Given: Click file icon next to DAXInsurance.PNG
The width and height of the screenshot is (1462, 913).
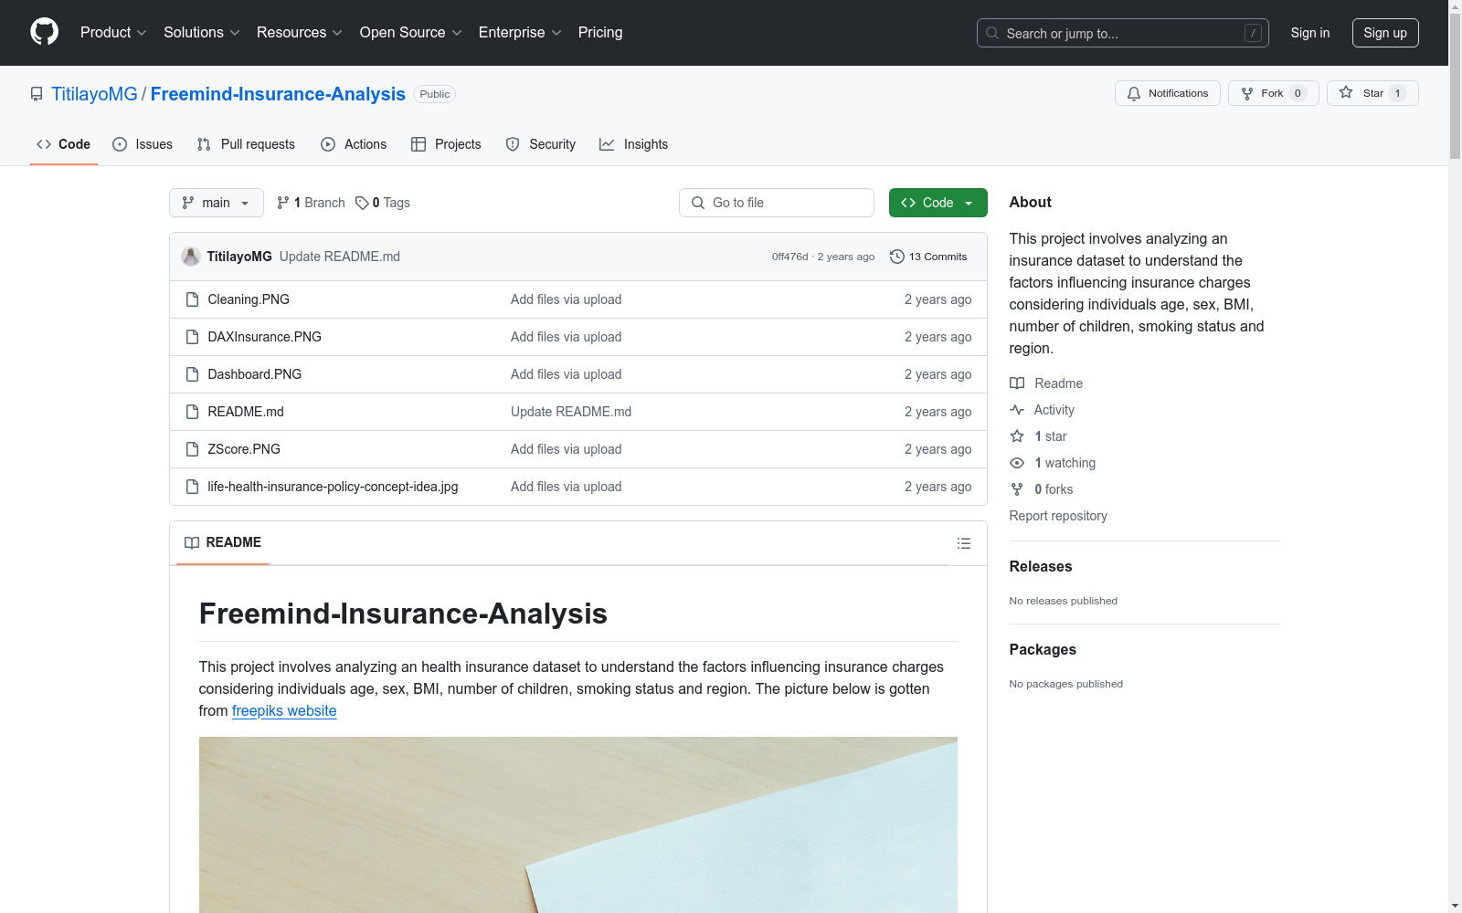Looking at the screenshot, I should 192,337.
